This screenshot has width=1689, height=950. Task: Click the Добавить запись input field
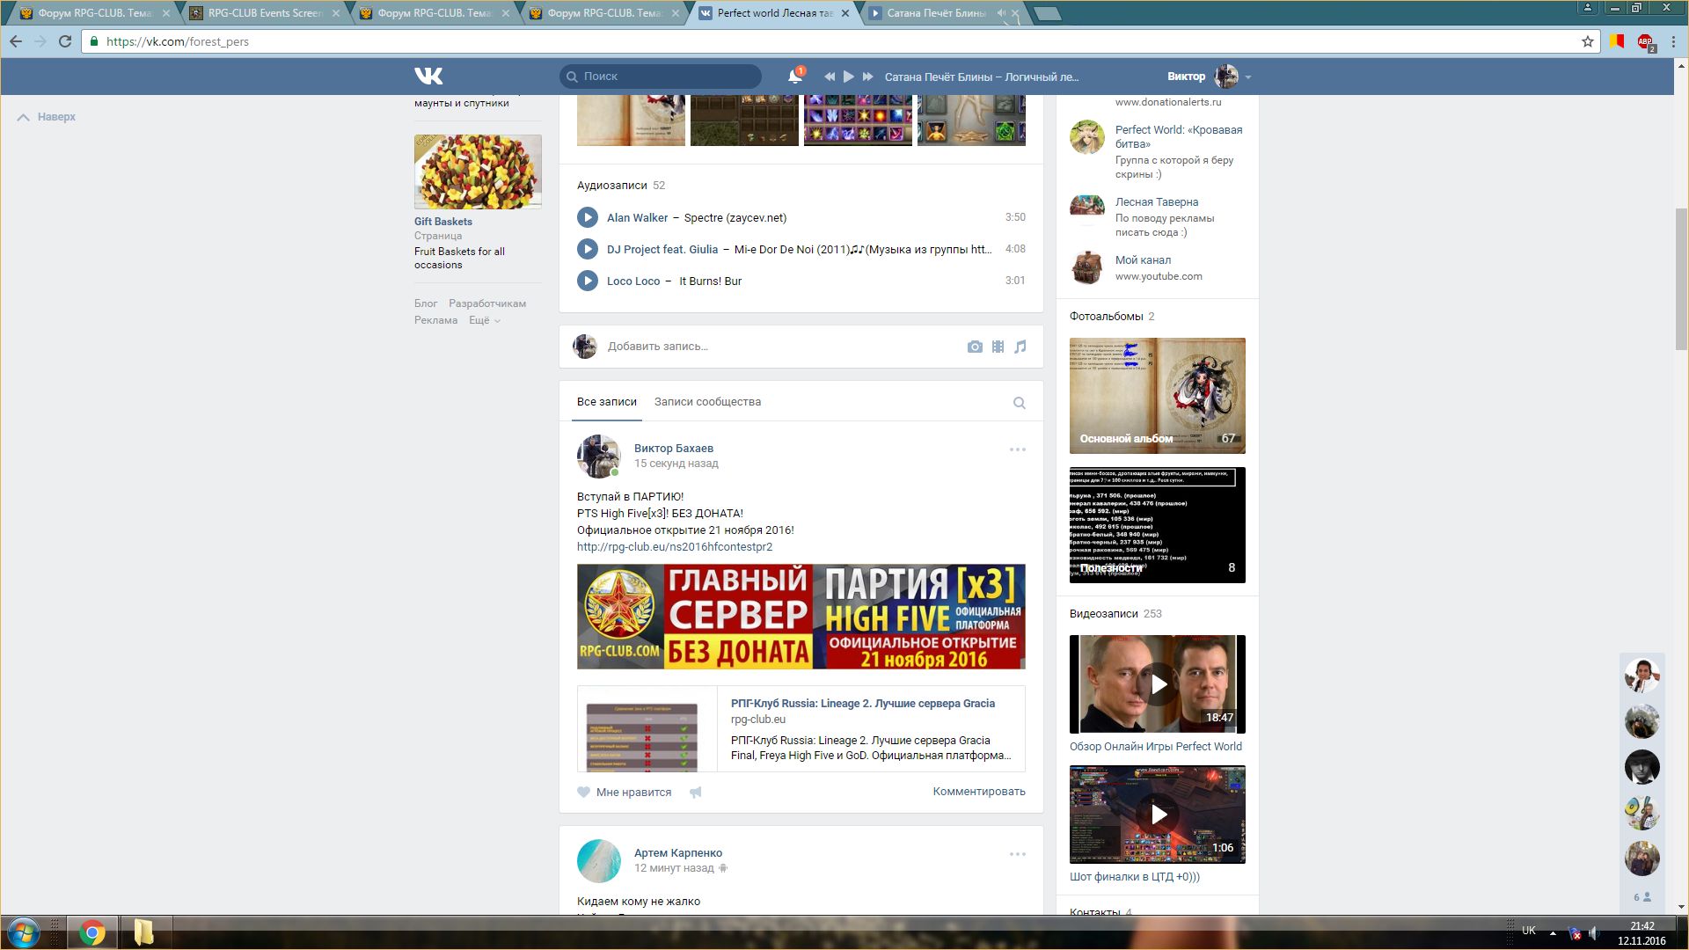[783, 347]
